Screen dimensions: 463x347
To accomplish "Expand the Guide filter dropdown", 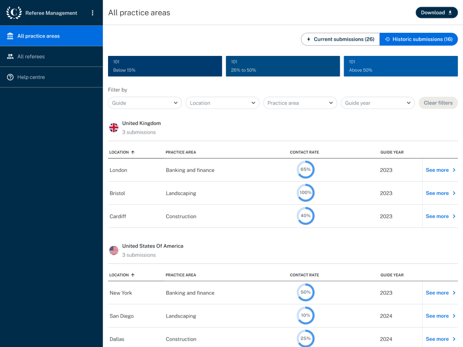I will click(145, 103).
